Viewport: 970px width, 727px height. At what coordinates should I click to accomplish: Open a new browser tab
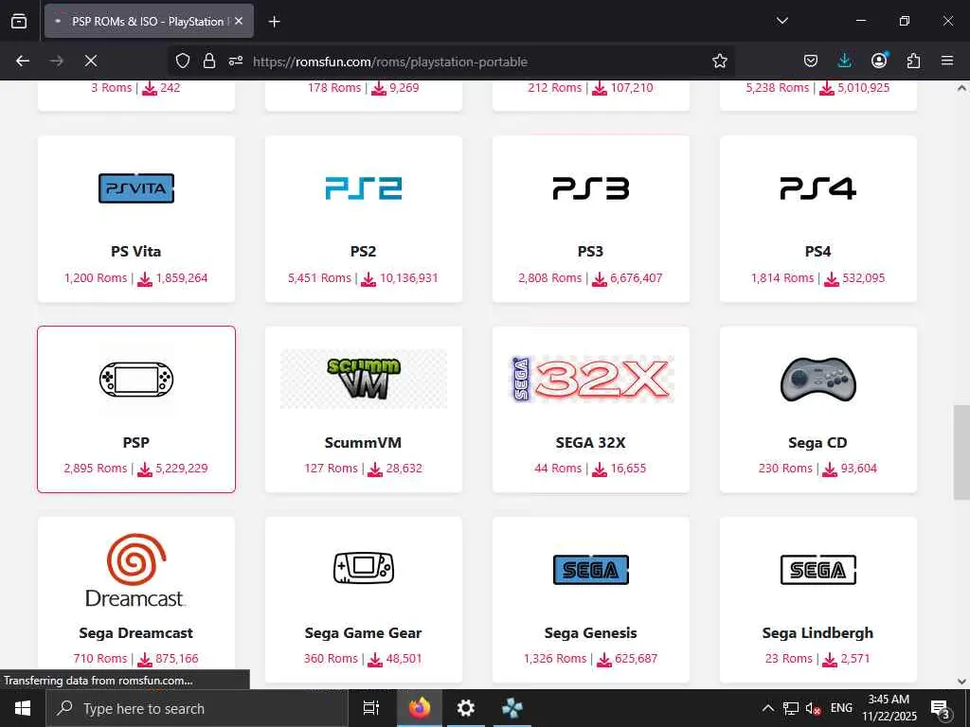274,22
